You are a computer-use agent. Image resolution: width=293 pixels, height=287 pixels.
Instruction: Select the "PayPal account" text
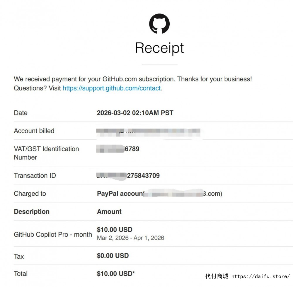(x=120, y=194)
